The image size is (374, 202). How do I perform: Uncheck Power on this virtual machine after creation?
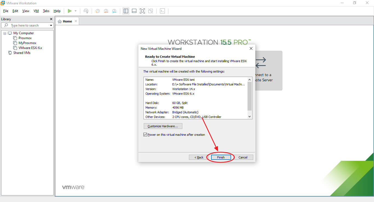(x=145, y=134)
